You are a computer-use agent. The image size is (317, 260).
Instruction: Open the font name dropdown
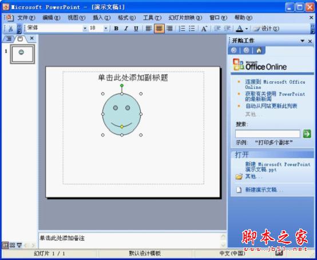click(85, 28)
